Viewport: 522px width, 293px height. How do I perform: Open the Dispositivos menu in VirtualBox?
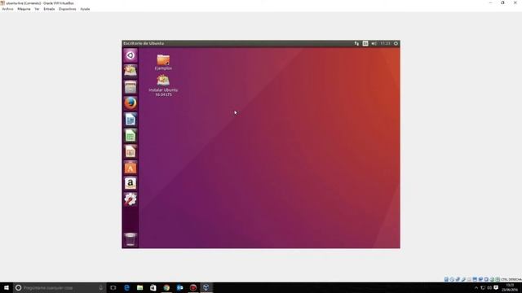[x=67, y=9]
